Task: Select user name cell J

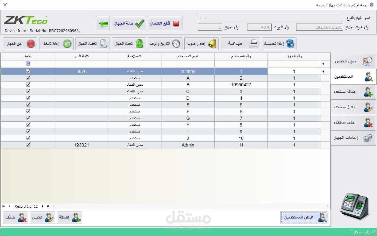Action: 188,138
